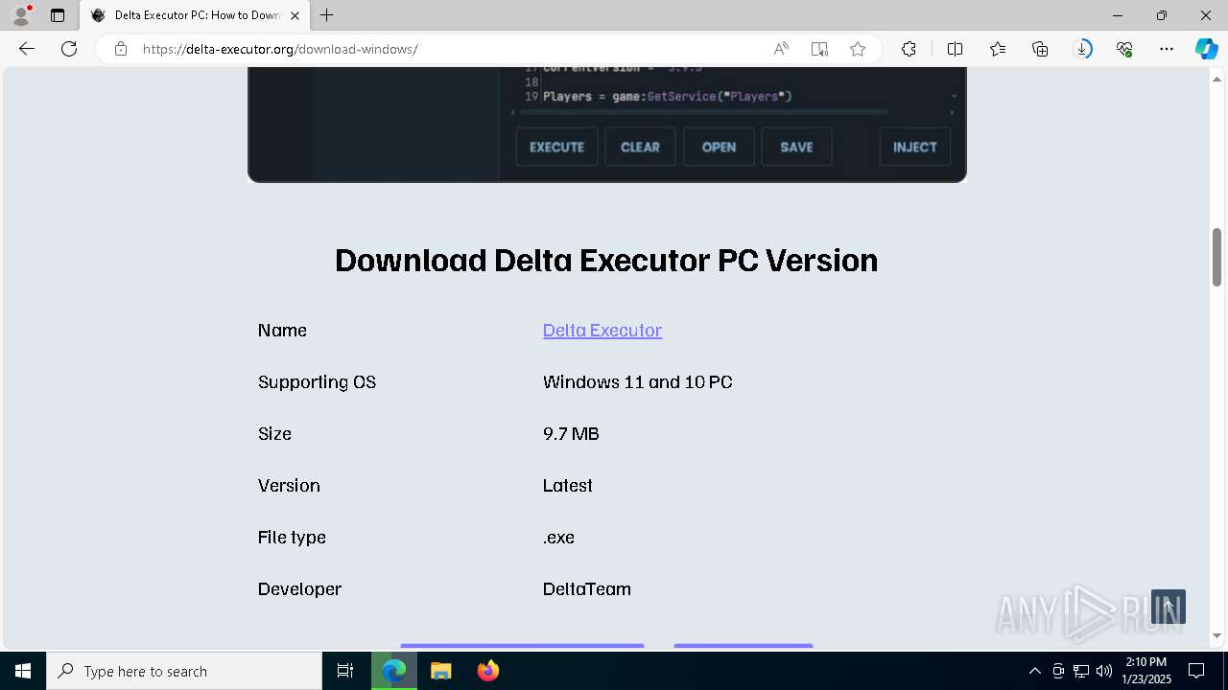
Task: Click the scrollbar up arrow
Action: click(1217, 78)
